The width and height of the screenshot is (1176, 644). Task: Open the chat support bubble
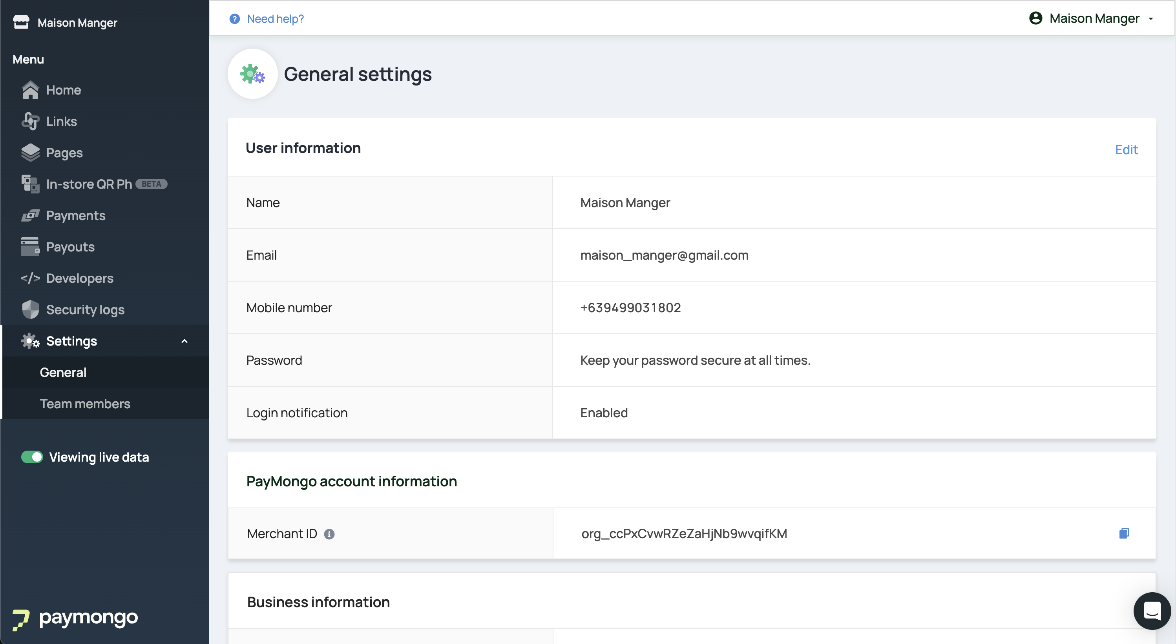pyautogui.click(x=1152, y=611)
